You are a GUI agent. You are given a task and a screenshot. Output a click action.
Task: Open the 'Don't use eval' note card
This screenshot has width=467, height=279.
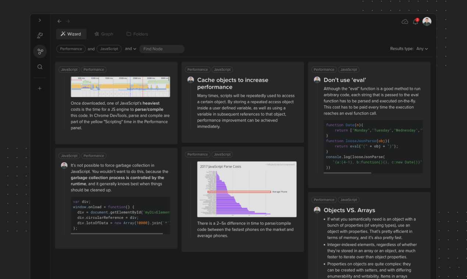point(346,80)
